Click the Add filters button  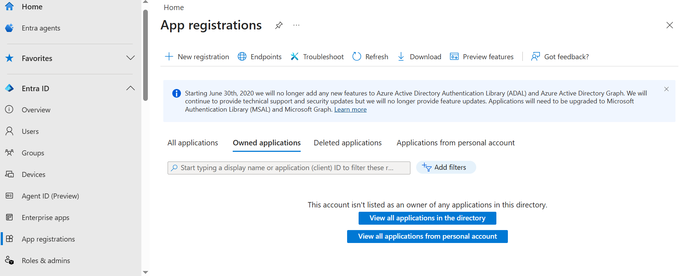coord(446,168)
